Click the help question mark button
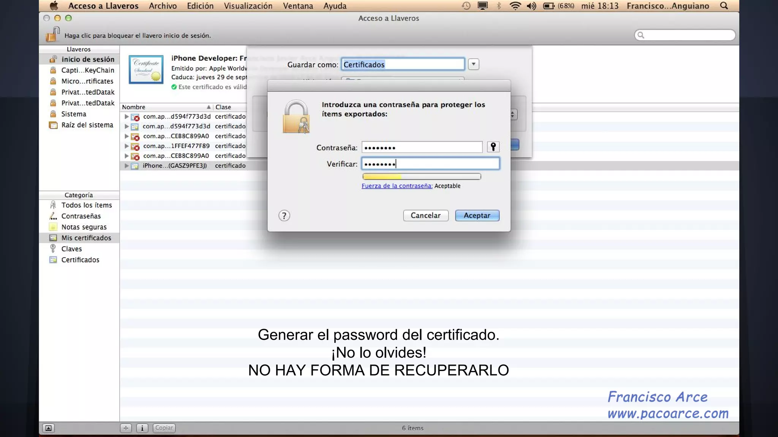The height and width of the screenshot is (437, 778). pyautogui.click(x=284, y=215)
